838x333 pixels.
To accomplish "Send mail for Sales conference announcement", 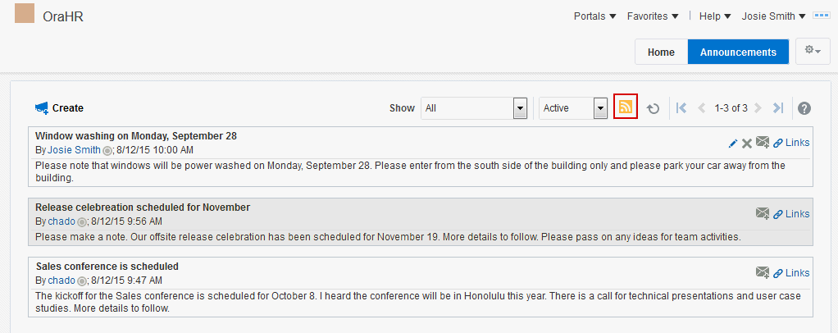I will (x=763, y=273).
